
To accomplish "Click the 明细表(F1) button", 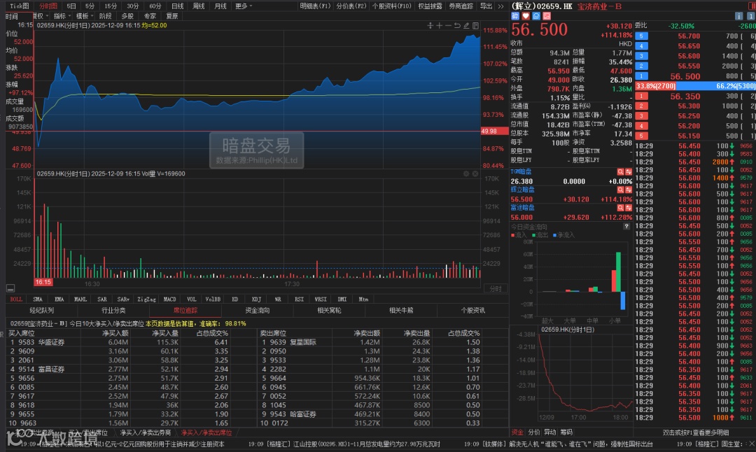I will (315, 6).
